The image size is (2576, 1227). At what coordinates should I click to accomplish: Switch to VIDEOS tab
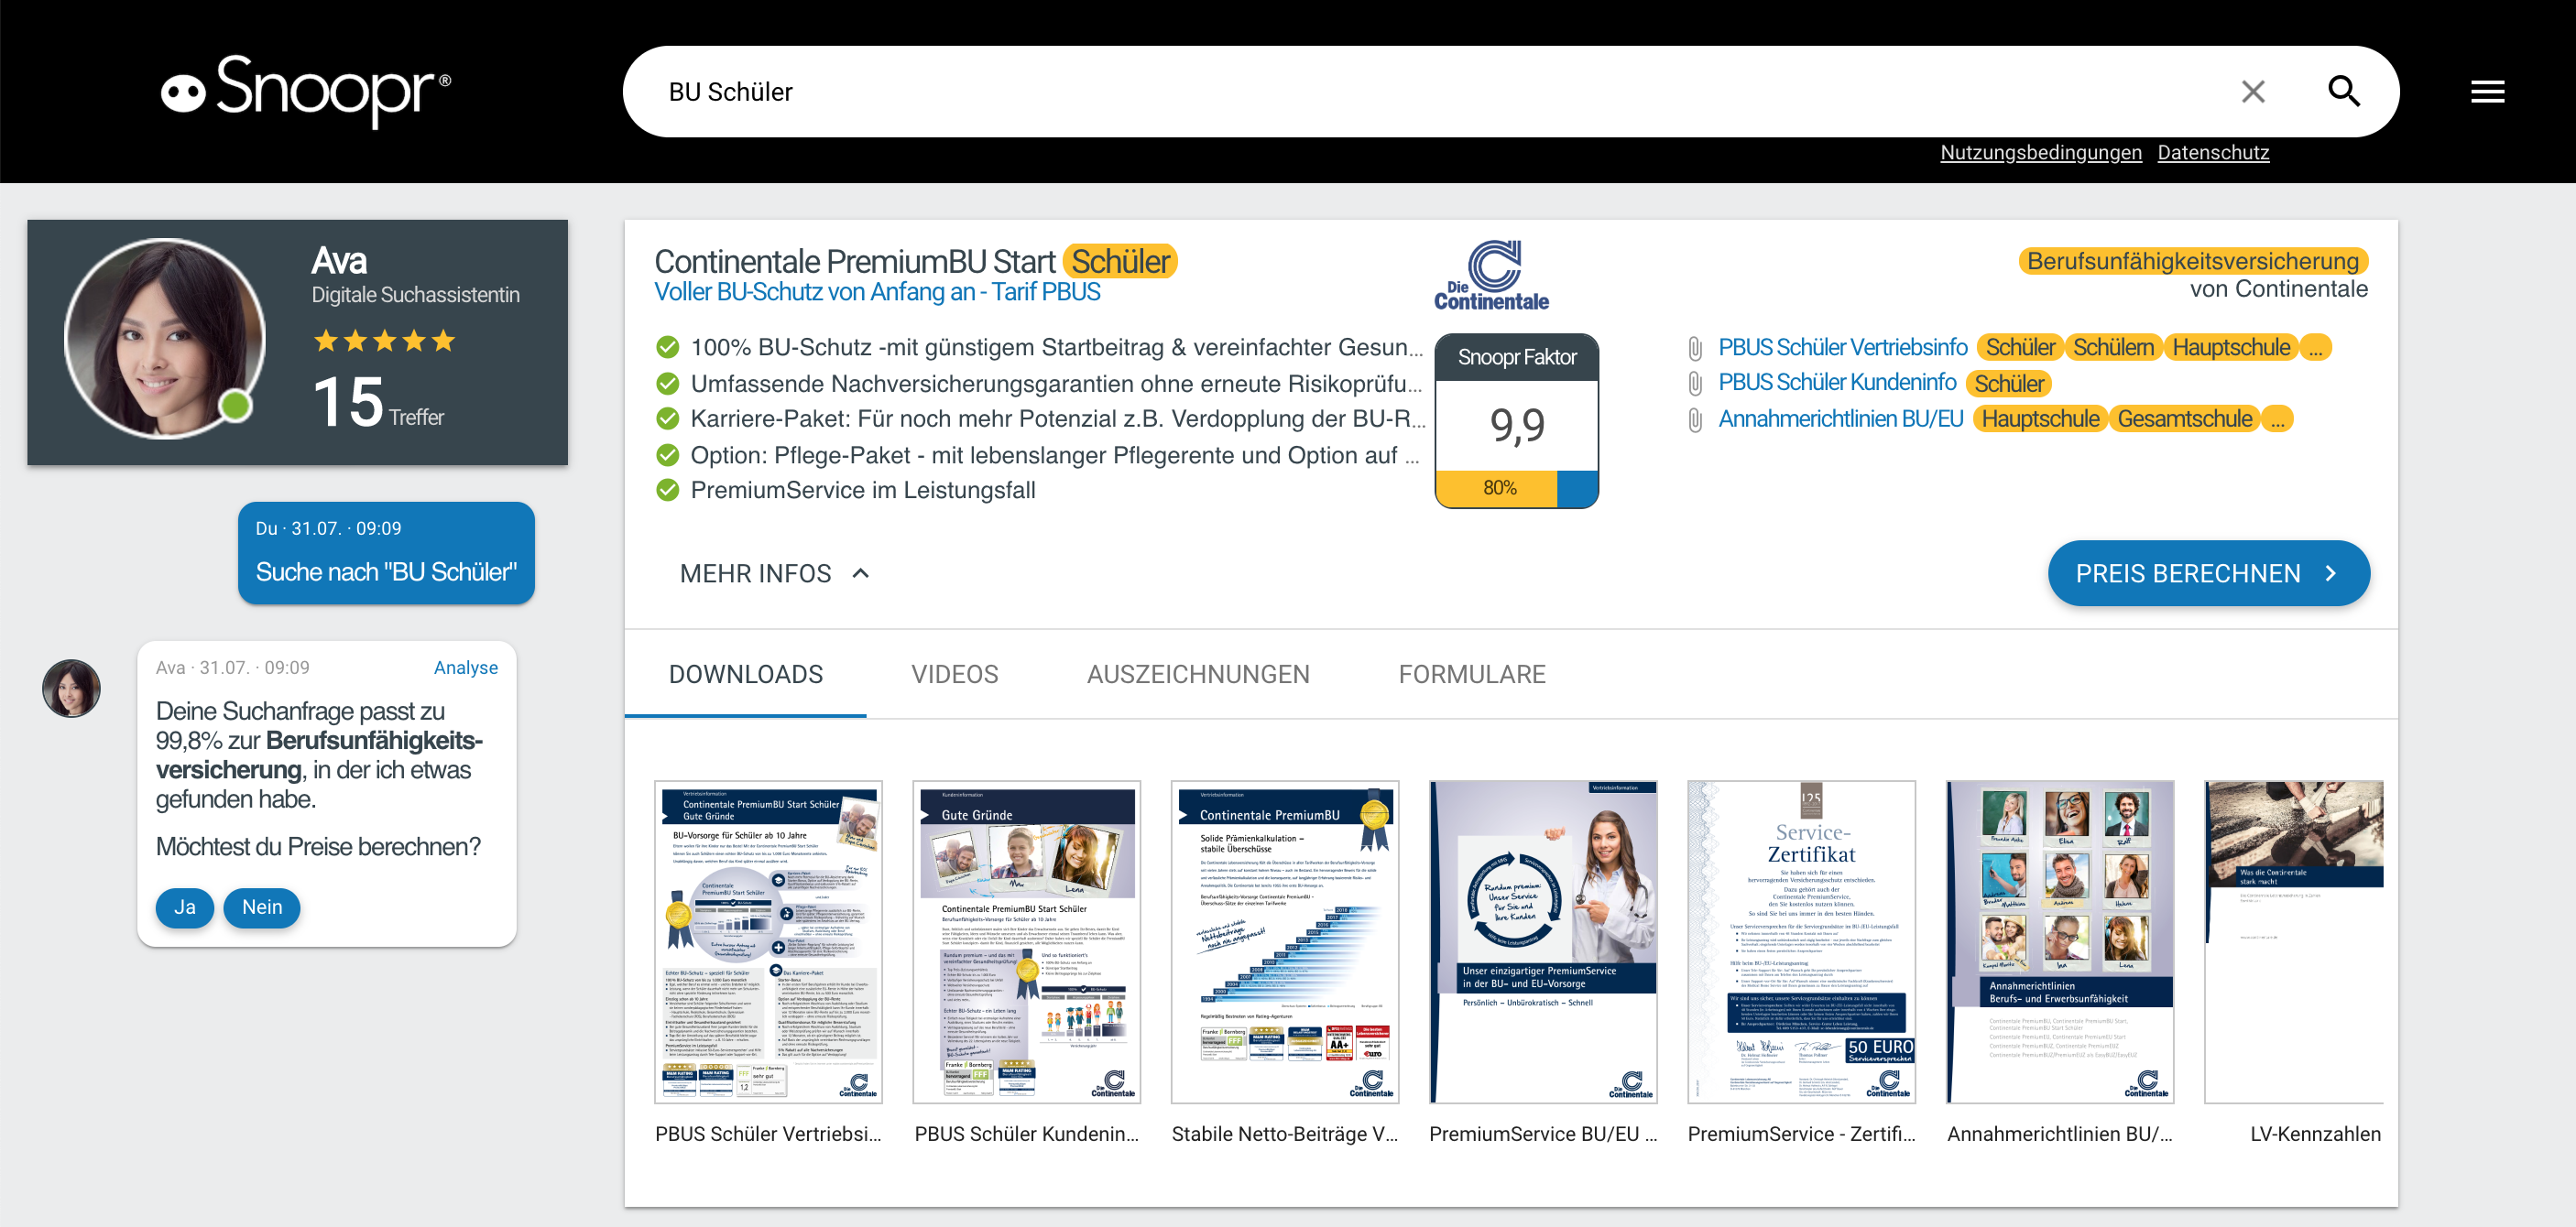click(x=954, y=675)
